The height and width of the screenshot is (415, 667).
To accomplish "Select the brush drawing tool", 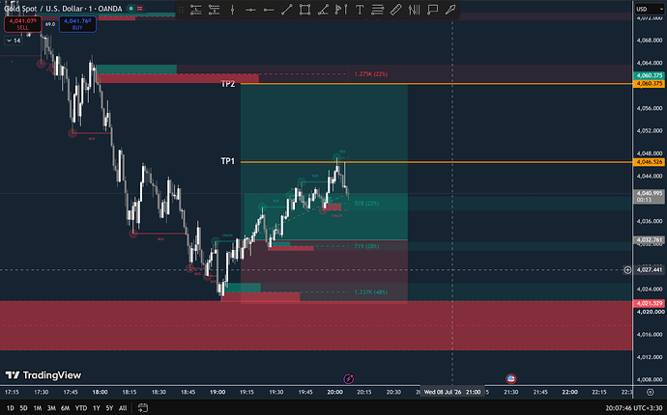I will [x=450, y=10].
